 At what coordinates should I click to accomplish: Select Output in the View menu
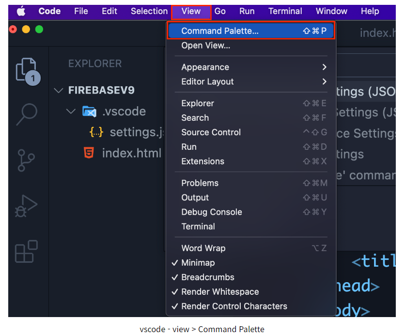[251, 197]
